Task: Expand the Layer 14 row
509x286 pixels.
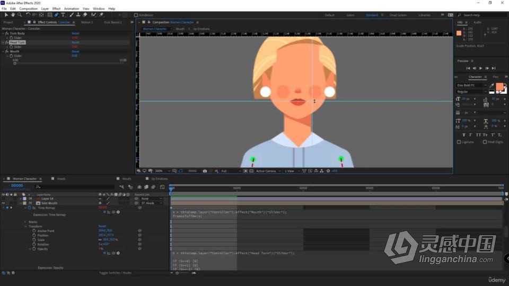Action: click(21, 199)
